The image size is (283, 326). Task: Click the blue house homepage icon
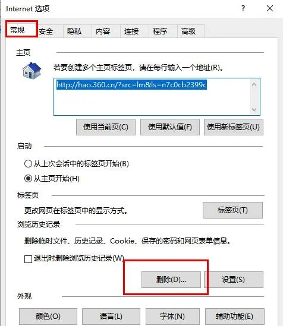32,71
